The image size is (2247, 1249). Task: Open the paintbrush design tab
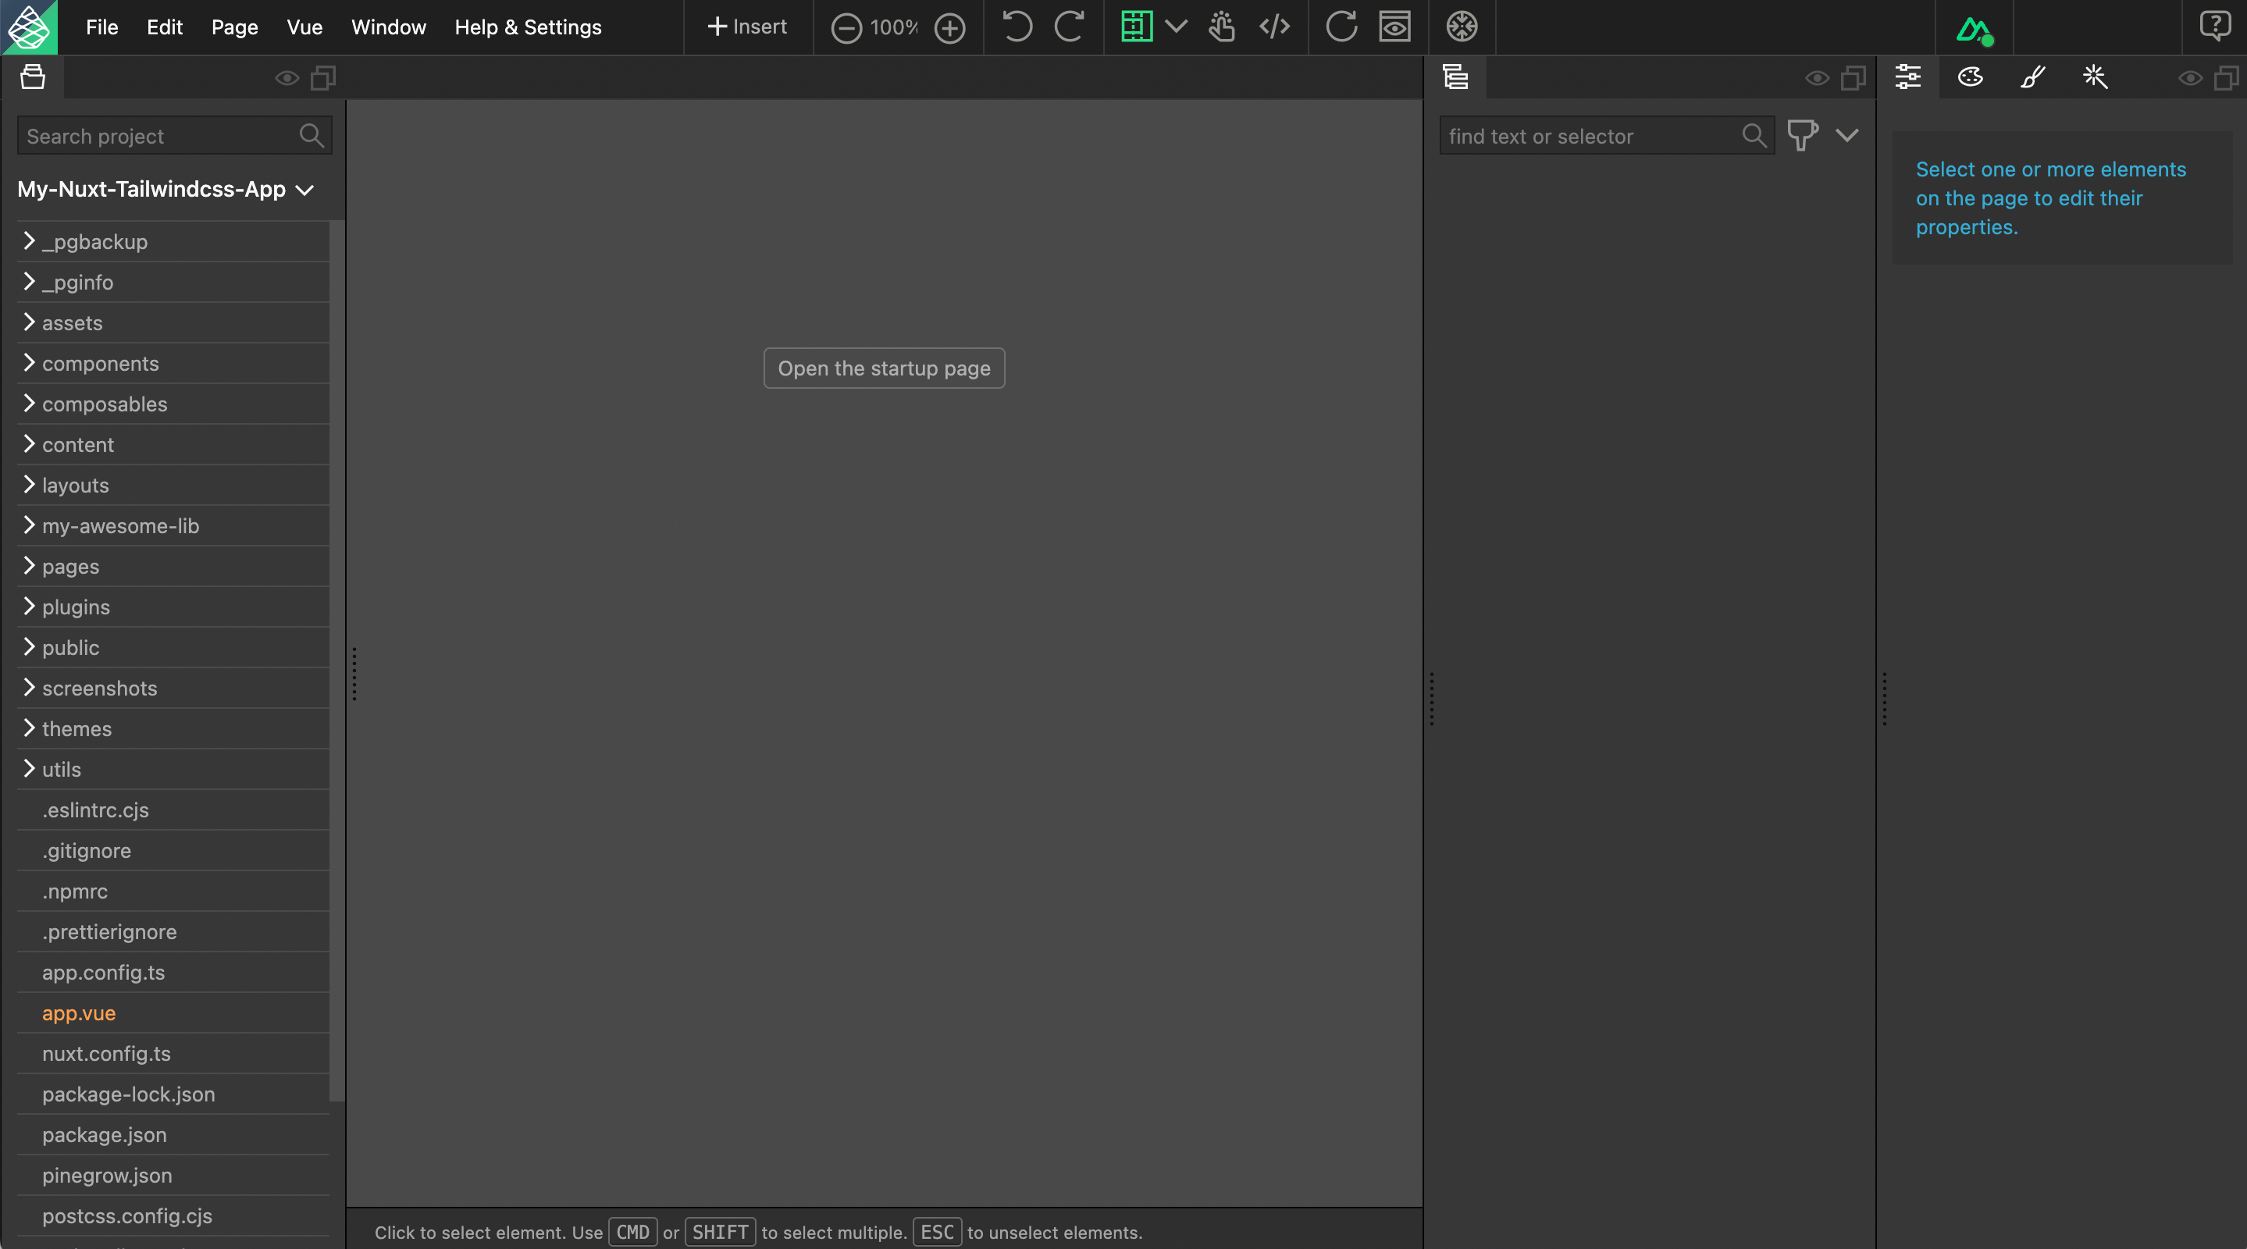2032,77
